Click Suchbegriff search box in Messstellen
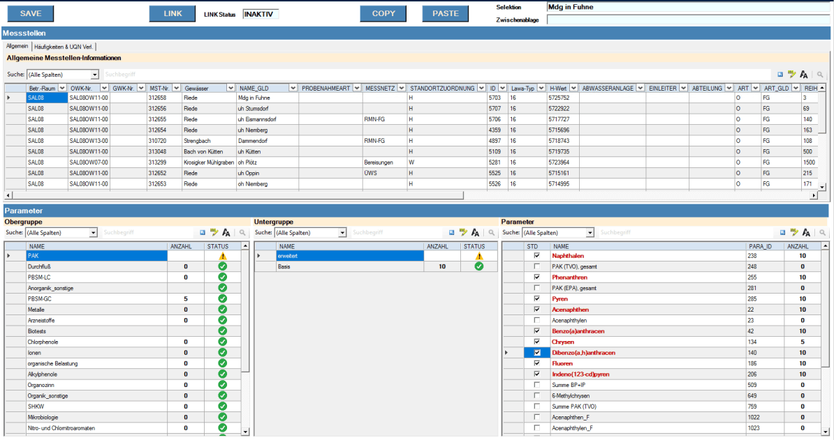 436,75
